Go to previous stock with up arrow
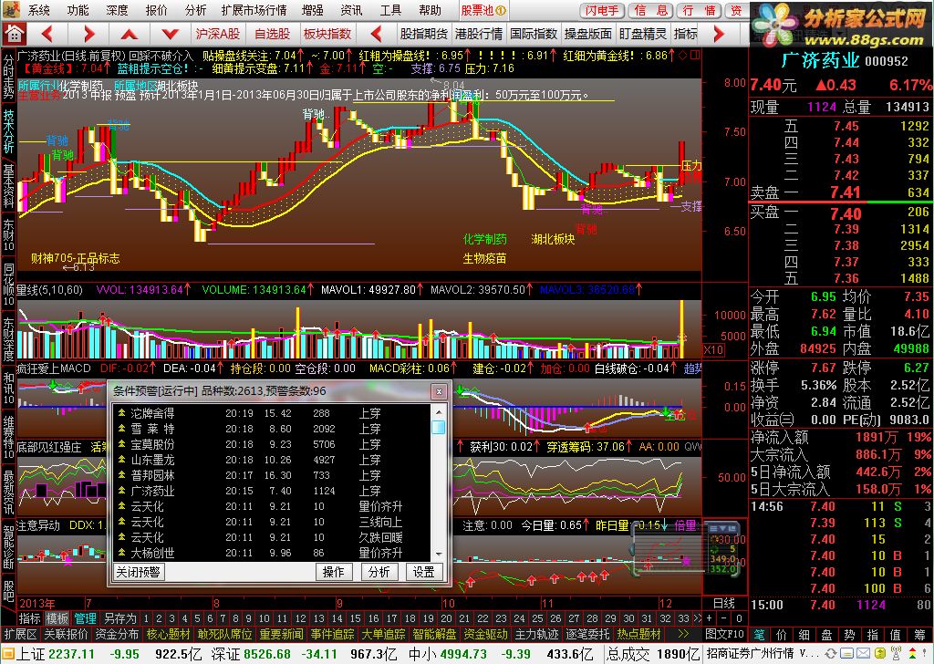934x664 pixels. click(x=130, y=34)
